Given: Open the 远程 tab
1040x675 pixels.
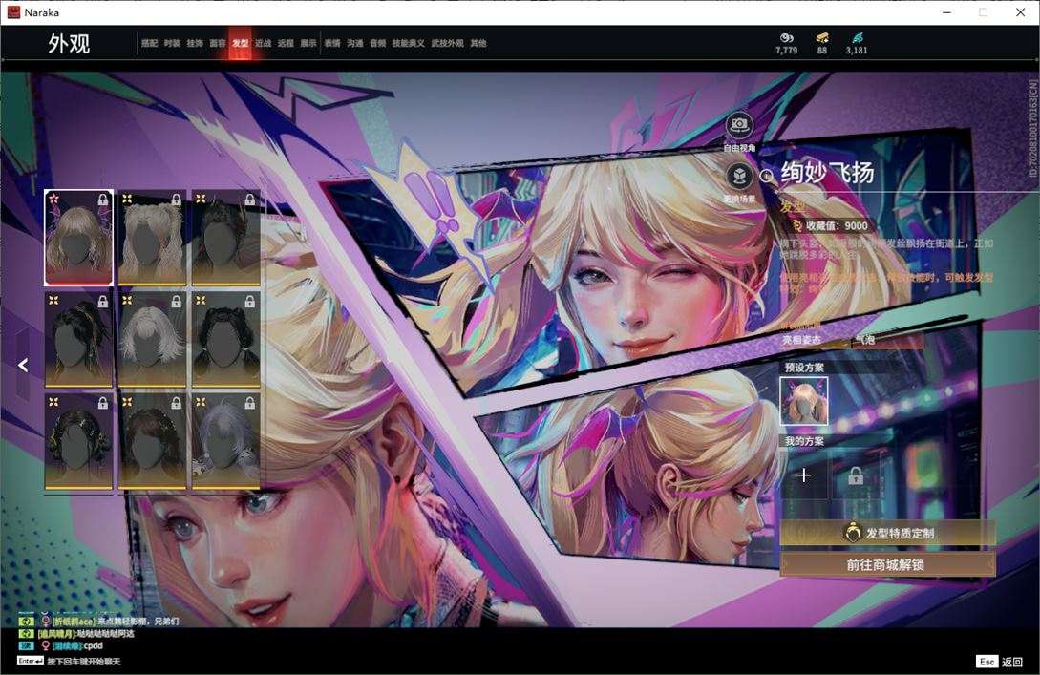Looking at the screenshot, I should (x=286, y=43).
